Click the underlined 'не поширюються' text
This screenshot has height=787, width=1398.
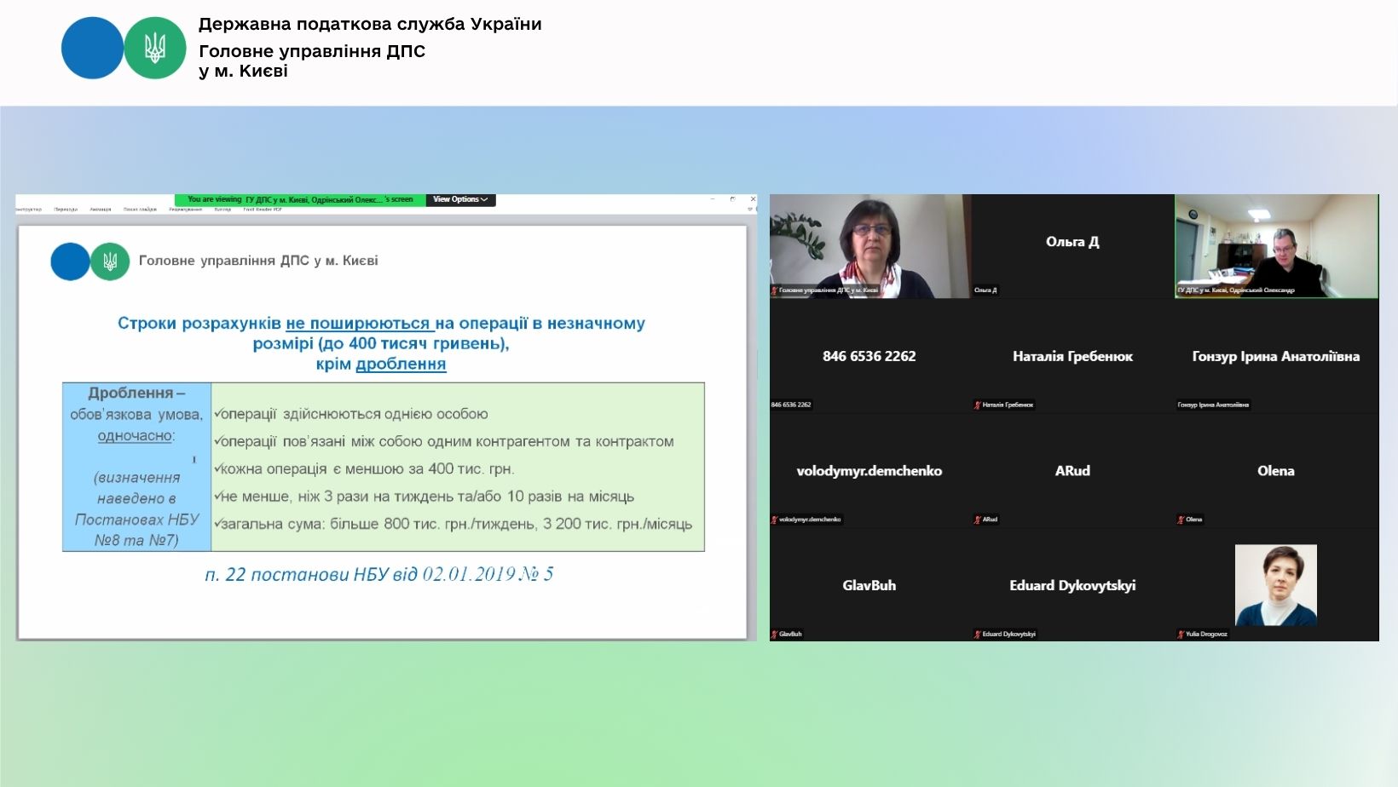point(359,324)
